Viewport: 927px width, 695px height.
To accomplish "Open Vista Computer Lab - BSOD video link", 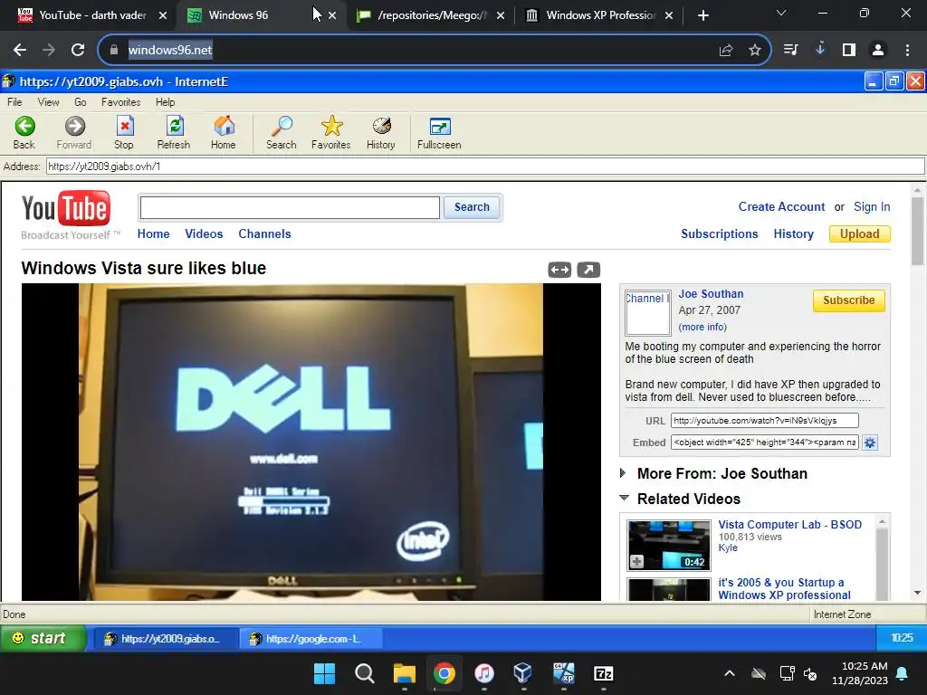I will 789,524.
